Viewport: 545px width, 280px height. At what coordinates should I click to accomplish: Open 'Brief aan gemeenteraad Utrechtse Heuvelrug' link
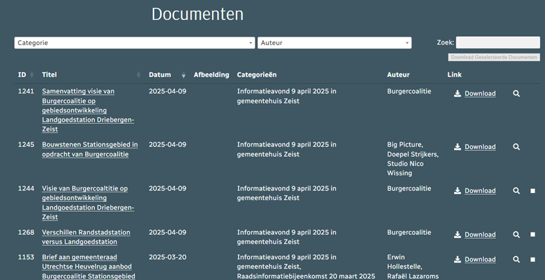point(88,267)
